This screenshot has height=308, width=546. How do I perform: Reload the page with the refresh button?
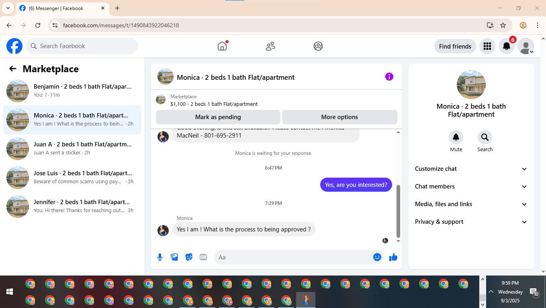(38, 25)
